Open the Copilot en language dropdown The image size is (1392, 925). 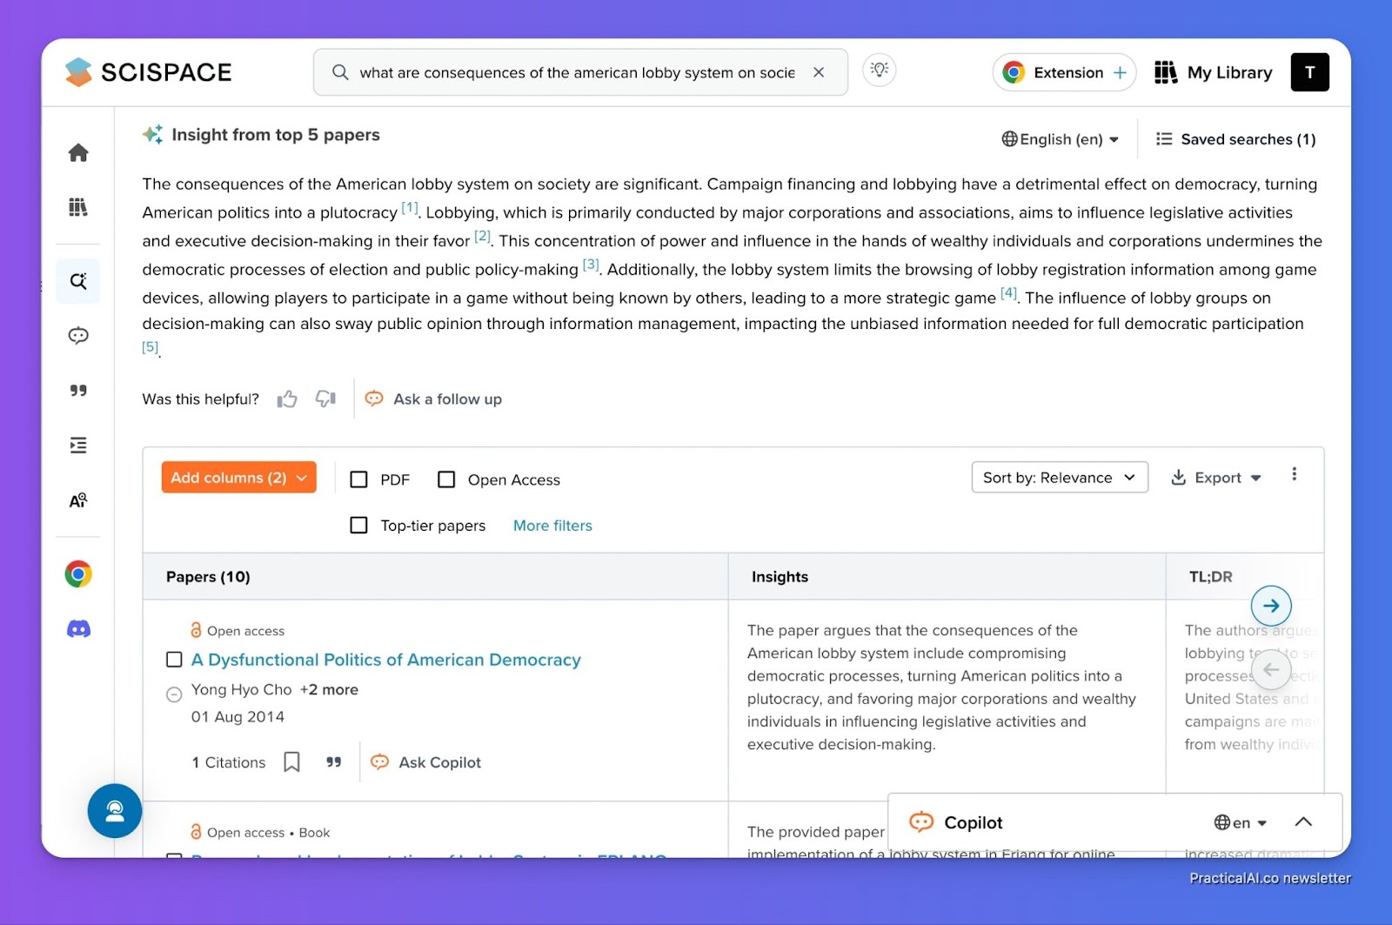(1241, 823)
